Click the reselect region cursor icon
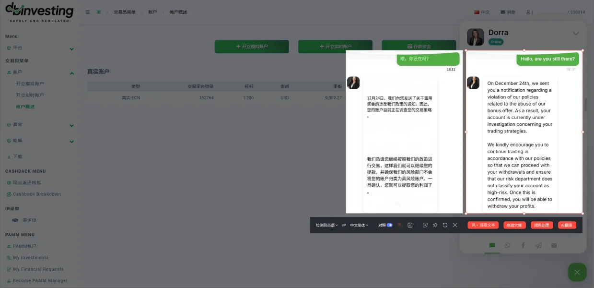The image size is (594, 288). (425, 225)
